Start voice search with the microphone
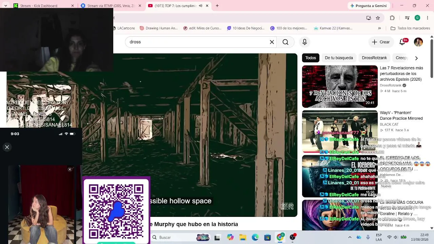Image resolution: width=434 pixels, height=244 pixels. coord(304,42)
